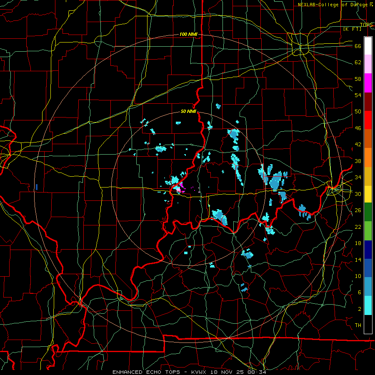375x375 pixels.
Task: Pick the cyan legend swatch
Action: (x=368, y=305)
